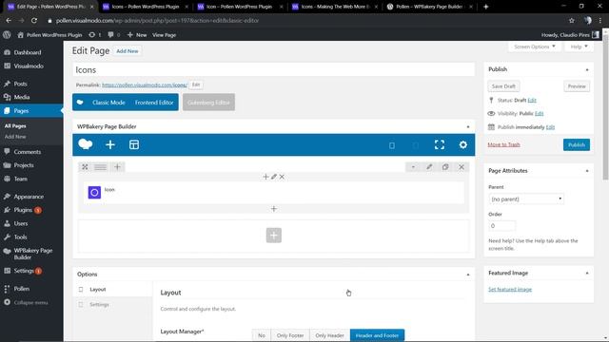This screenshot has height=342, width=609.
Task: Open the templates grid icon
Action: pos(134,144)
